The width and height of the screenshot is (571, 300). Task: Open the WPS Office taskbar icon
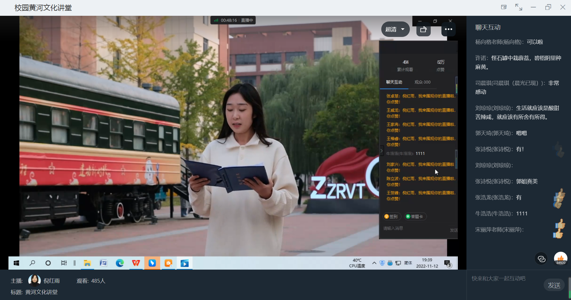click(x=136, y=263)
